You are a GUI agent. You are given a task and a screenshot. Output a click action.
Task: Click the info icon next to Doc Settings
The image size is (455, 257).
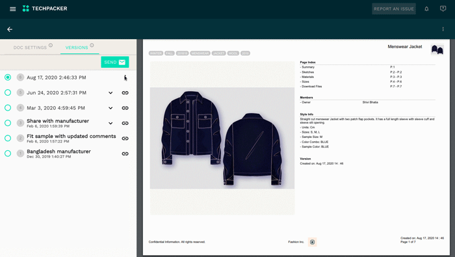[x=51, y=46]
